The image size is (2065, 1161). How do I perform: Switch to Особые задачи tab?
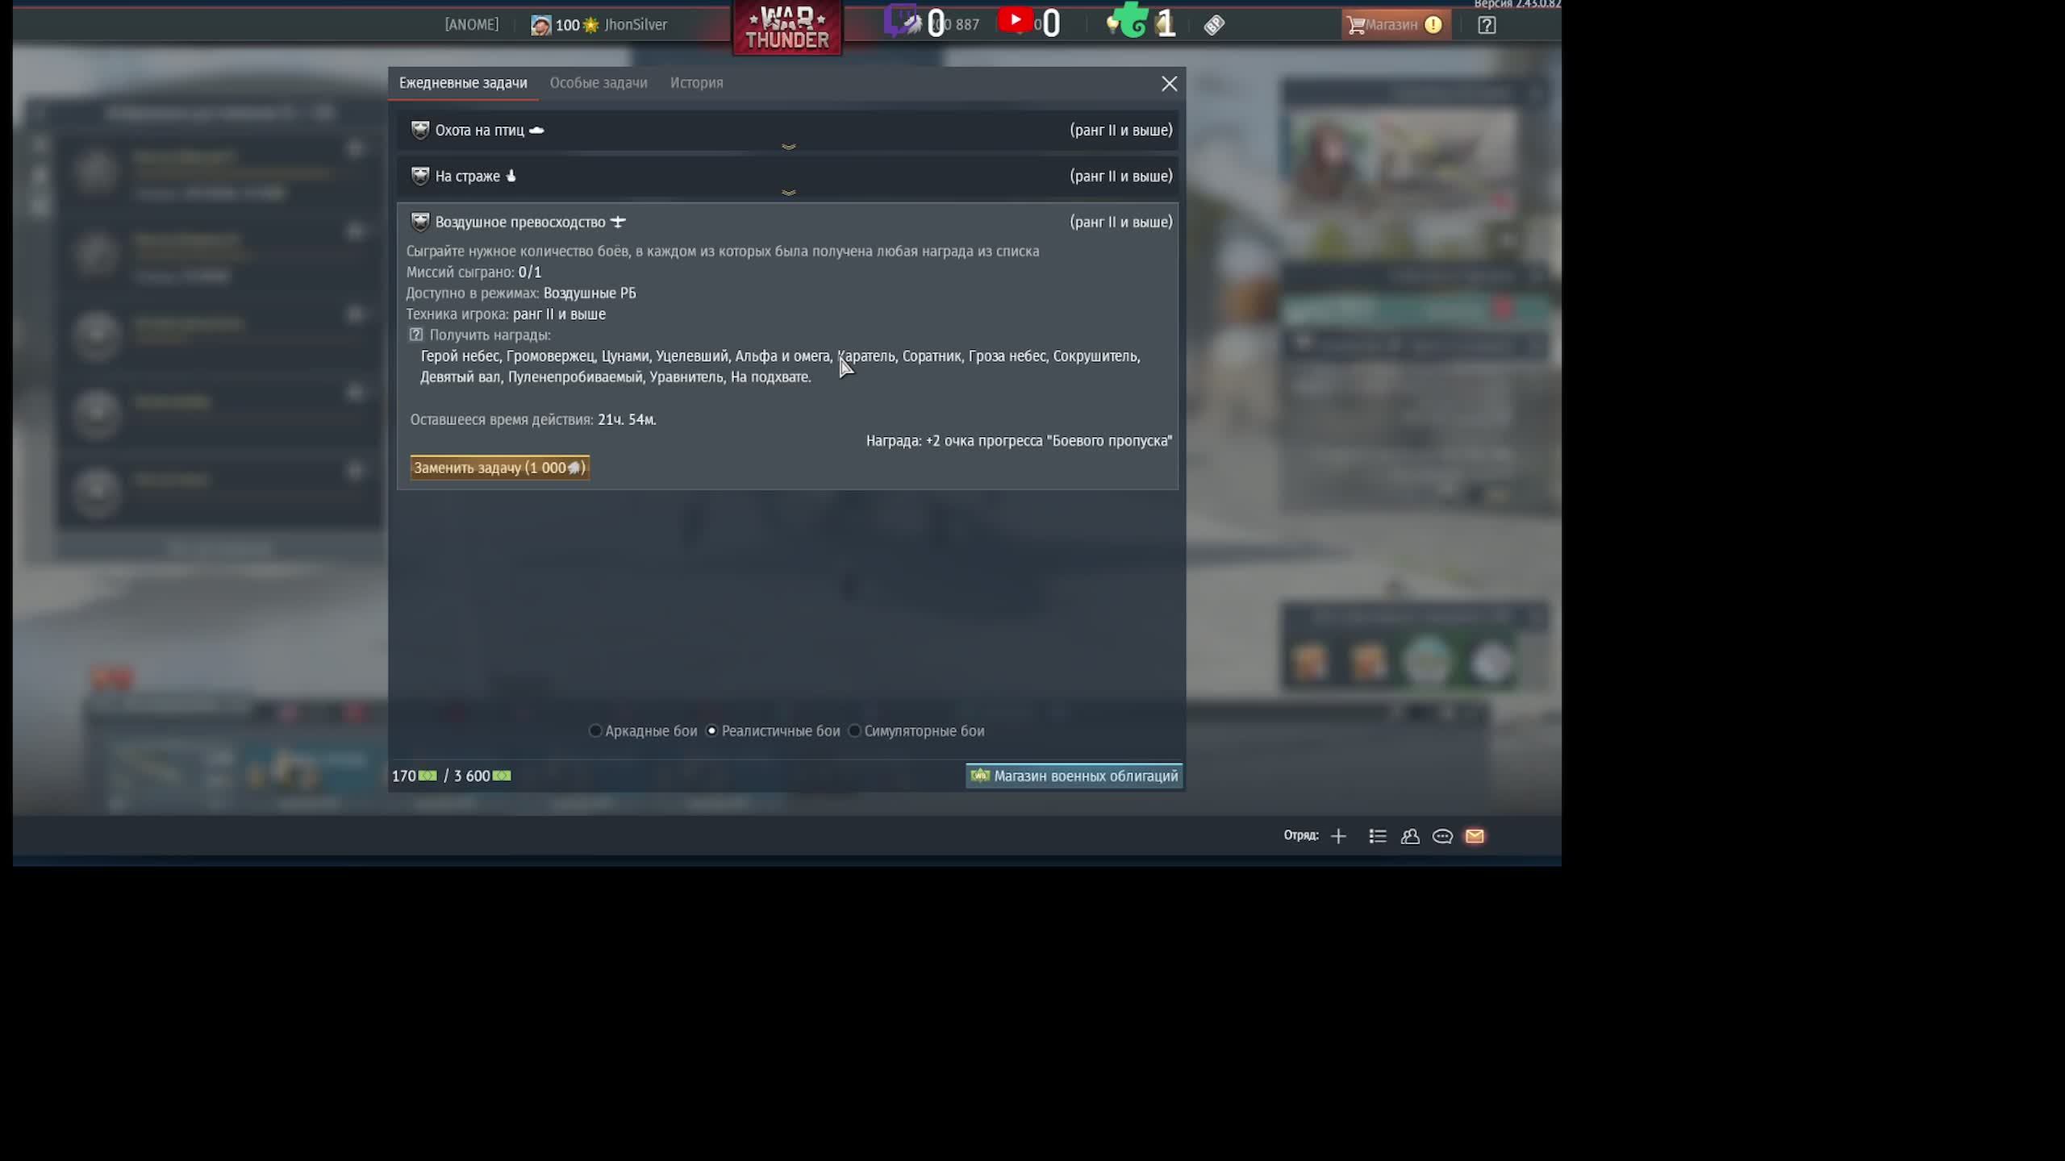click(598, 83)
